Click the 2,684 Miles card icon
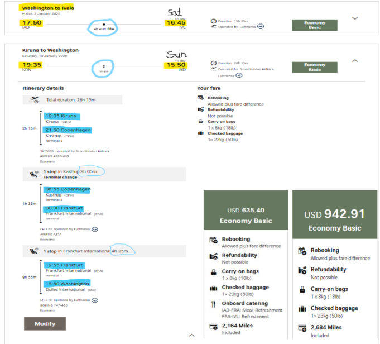Screen dimensions: 380x344 [302, 328]
